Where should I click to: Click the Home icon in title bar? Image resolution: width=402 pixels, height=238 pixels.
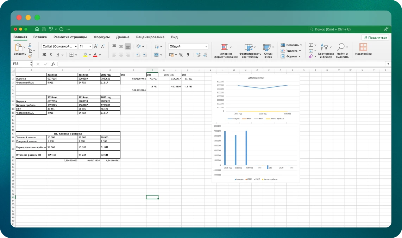37,29
